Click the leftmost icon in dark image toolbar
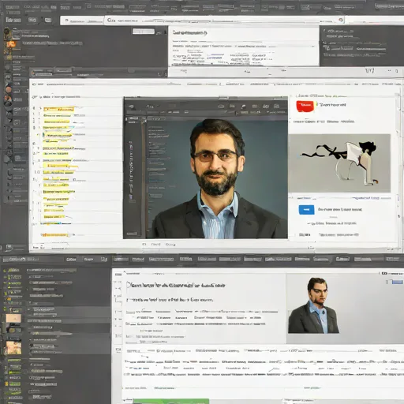The width and height of the screenshot is (404, 404). click(x=131, y=107)
